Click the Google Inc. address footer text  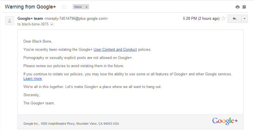coord(71,124)
